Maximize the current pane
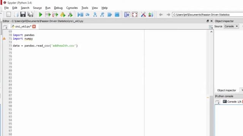This screenshot has width=243, height=136. [x=127, y=15]
